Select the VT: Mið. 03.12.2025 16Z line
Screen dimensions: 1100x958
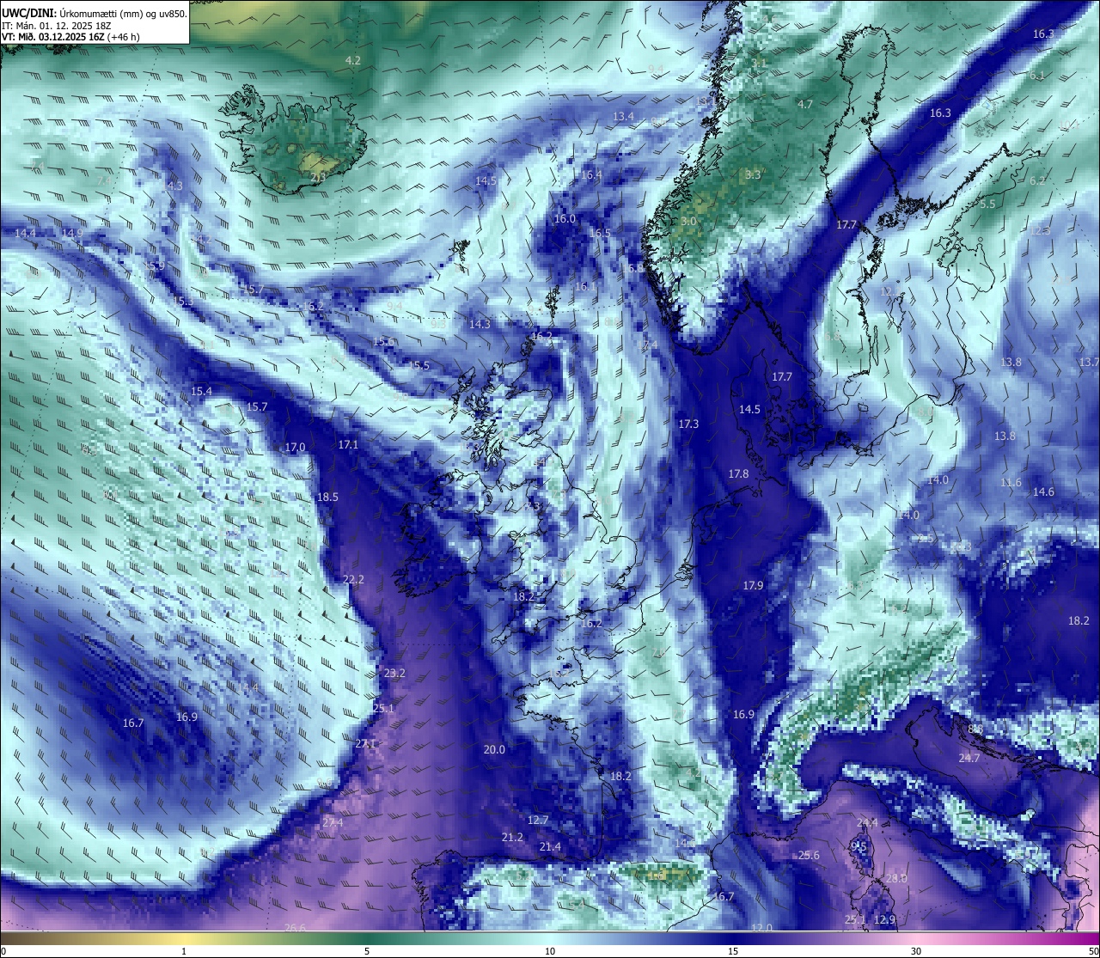coord(71,37)
